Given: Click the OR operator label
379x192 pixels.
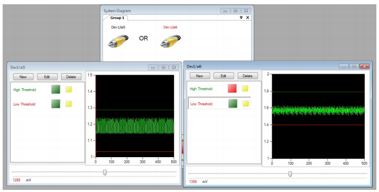Looking at the screenshot, I should (143, 38).
